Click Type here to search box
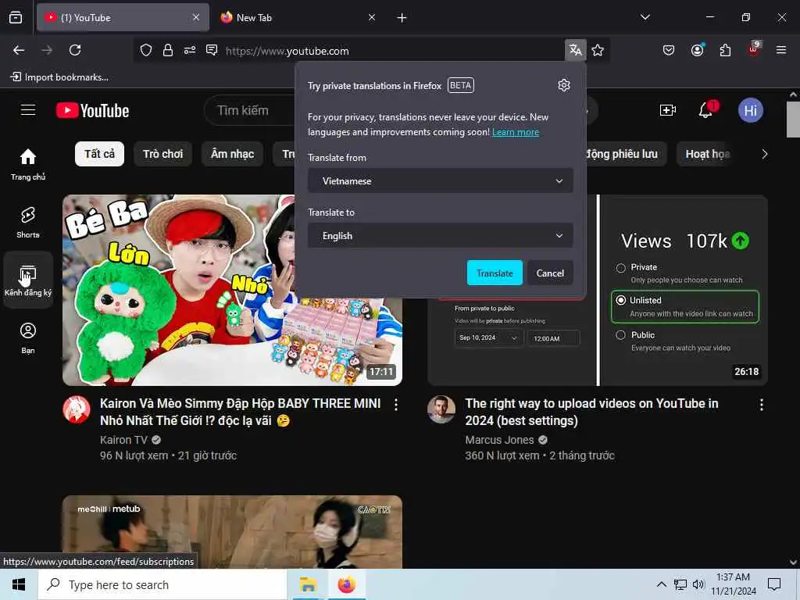800x600 pixels. point(162,584)
